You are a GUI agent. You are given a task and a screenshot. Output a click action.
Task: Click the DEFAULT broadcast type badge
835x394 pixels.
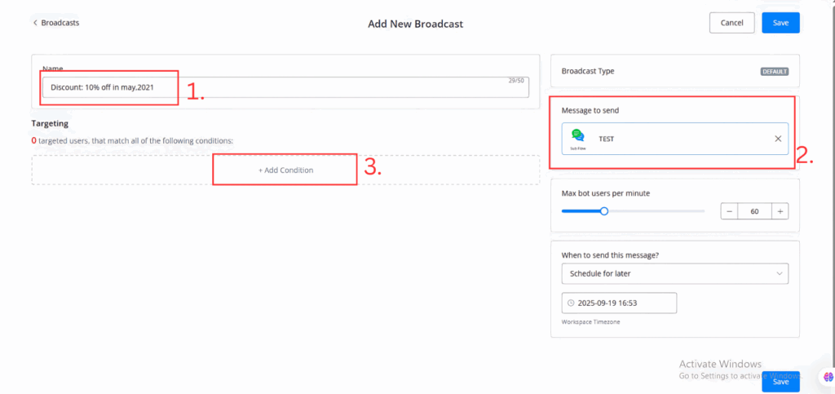click(x=774, y=72)
